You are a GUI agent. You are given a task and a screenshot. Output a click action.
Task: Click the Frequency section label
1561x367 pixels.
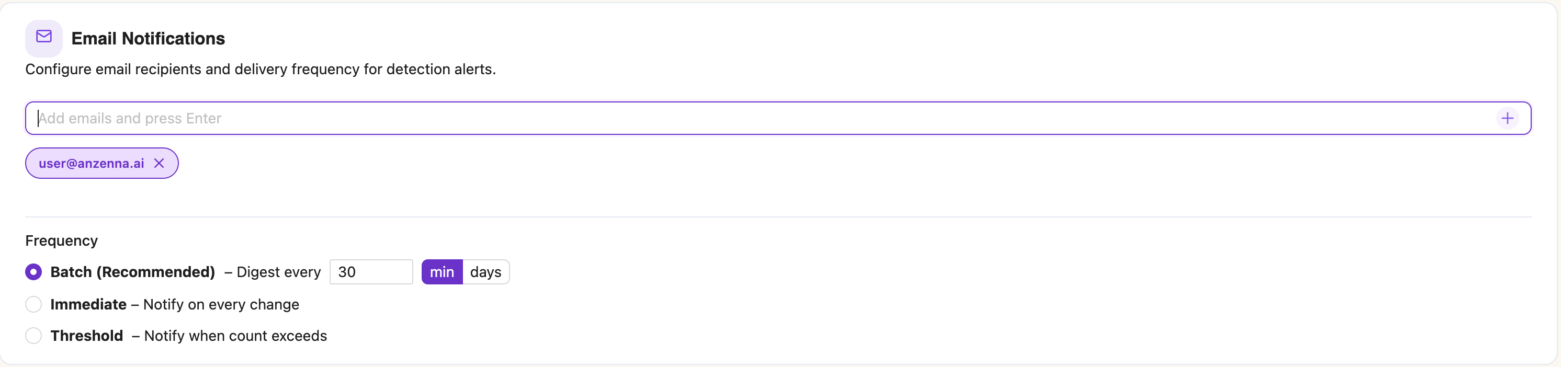pos(61,240)
